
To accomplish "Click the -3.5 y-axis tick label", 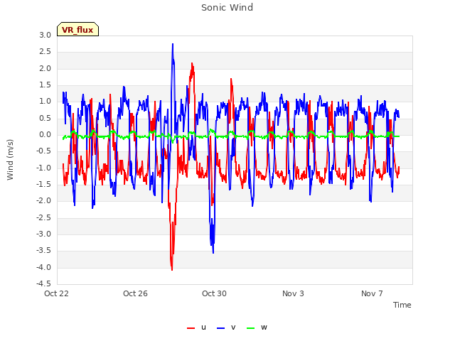I will click(43, 251).
